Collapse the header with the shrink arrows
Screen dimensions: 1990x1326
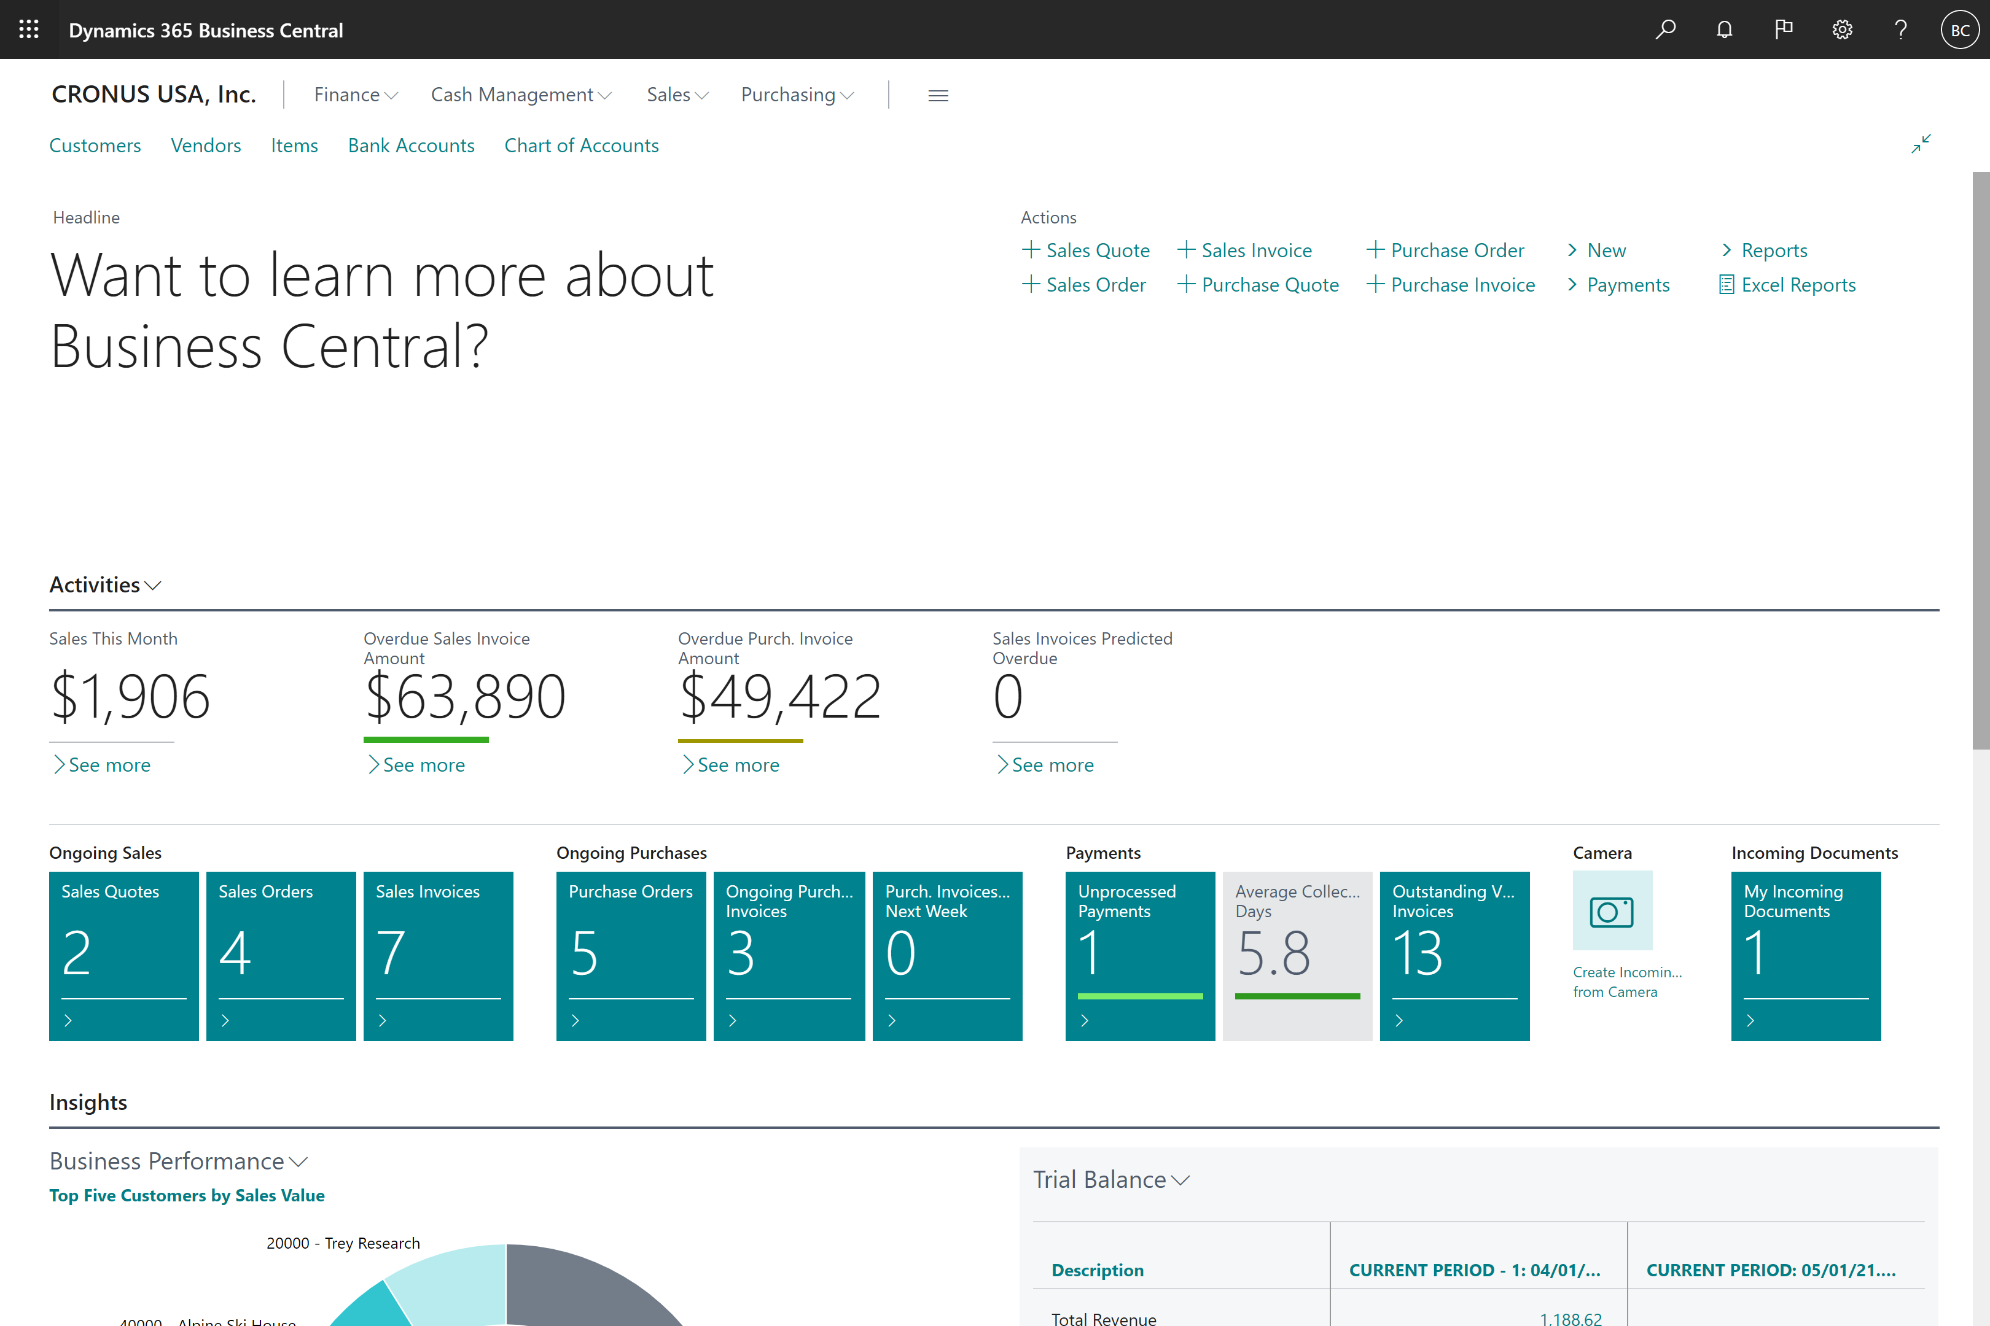point(1920,144)
